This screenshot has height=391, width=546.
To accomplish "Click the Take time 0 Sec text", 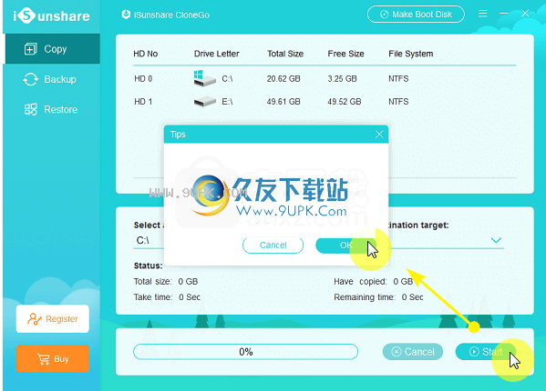I will (x=167, y=297).
